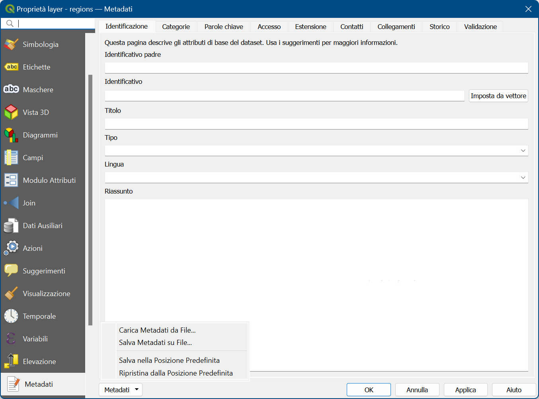Viewport: 539px width, 399px height.
Task: Click the Identificativo input field
Action: coord(285,96)
